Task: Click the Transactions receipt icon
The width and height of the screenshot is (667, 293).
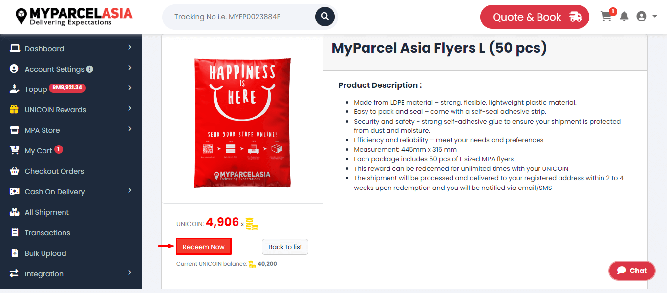Action: pos(15,232)
